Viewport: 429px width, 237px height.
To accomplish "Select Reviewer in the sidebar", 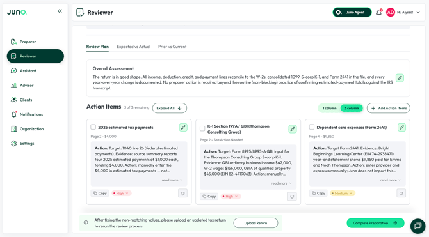I will click(x=35, y=56).
